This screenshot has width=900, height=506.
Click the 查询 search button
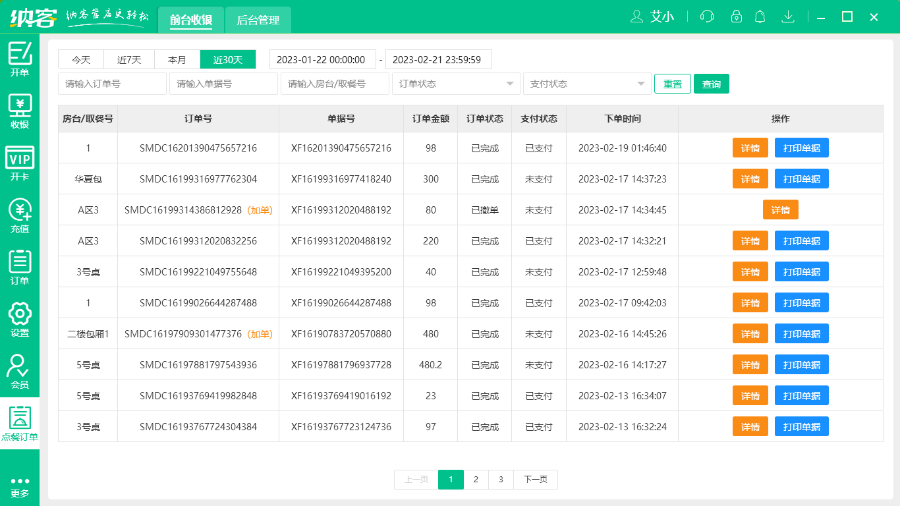point(712,84)
